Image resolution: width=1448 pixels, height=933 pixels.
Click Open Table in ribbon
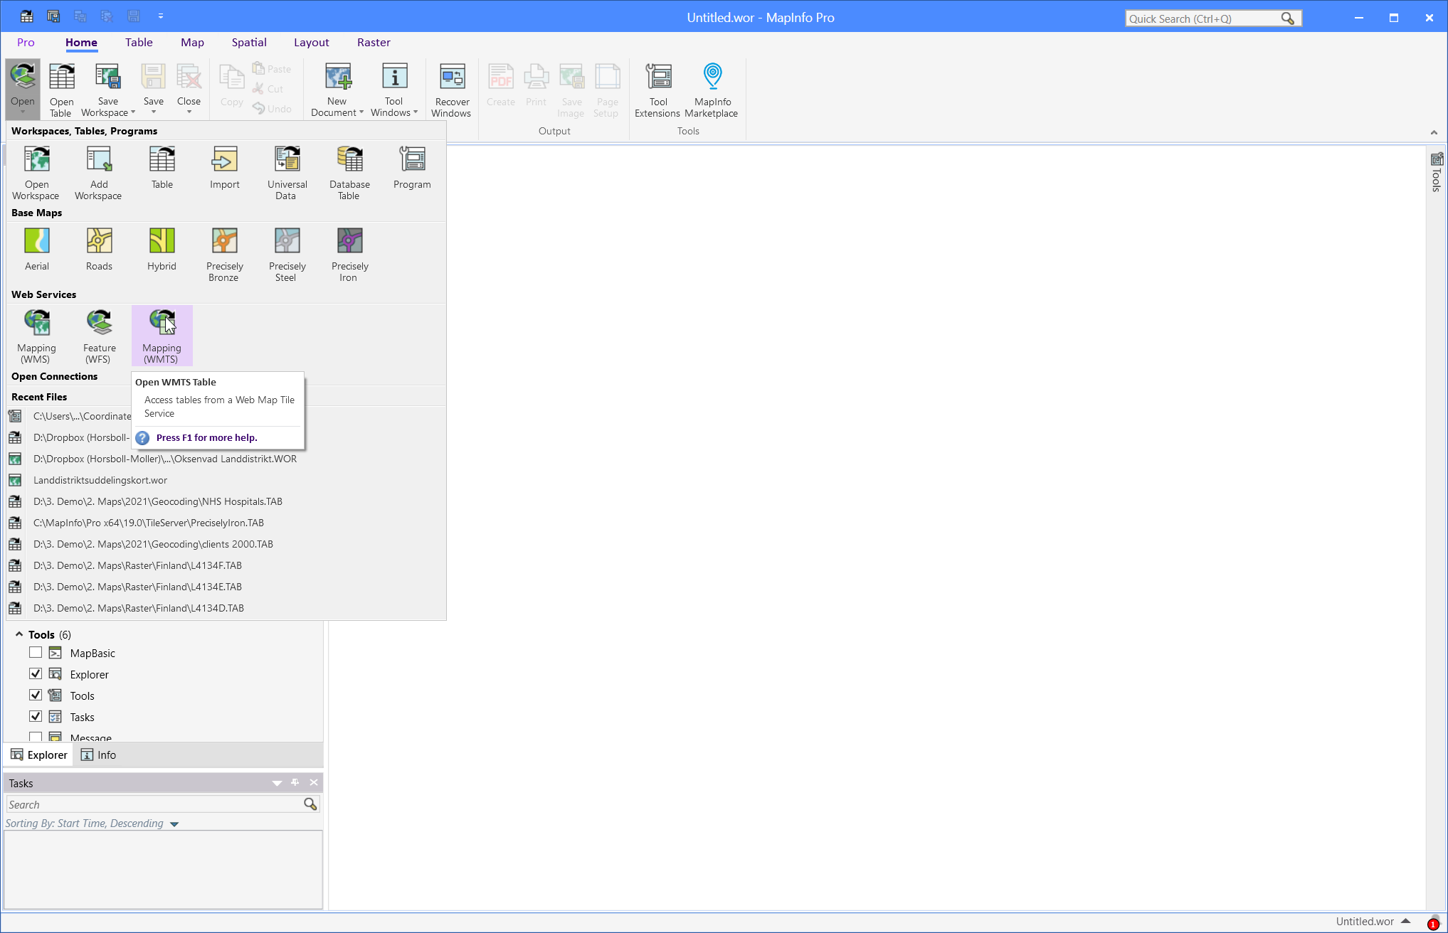[61, 90]
